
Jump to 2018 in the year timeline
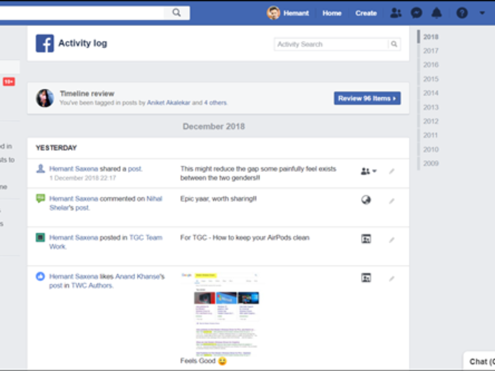pyautogui.click(x=431, y=37)
